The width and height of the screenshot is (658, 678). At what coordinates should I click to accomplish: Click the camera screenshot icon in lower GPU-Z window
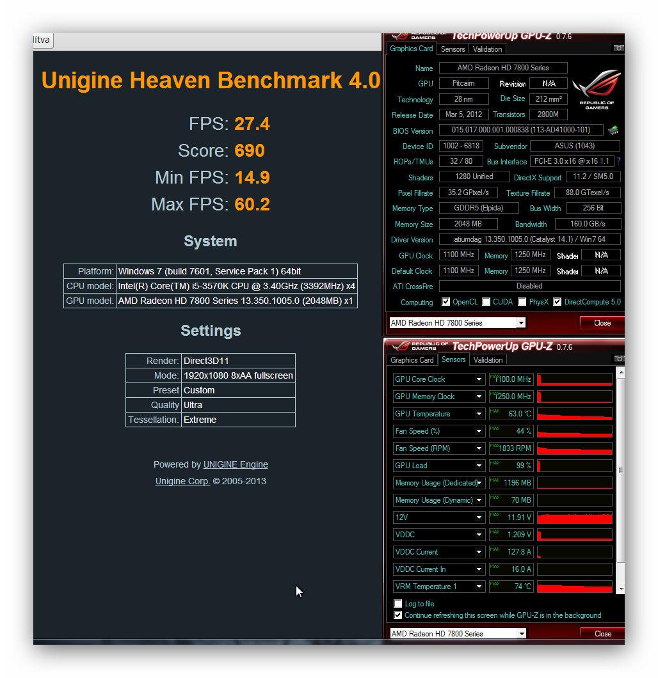point(619,358)
